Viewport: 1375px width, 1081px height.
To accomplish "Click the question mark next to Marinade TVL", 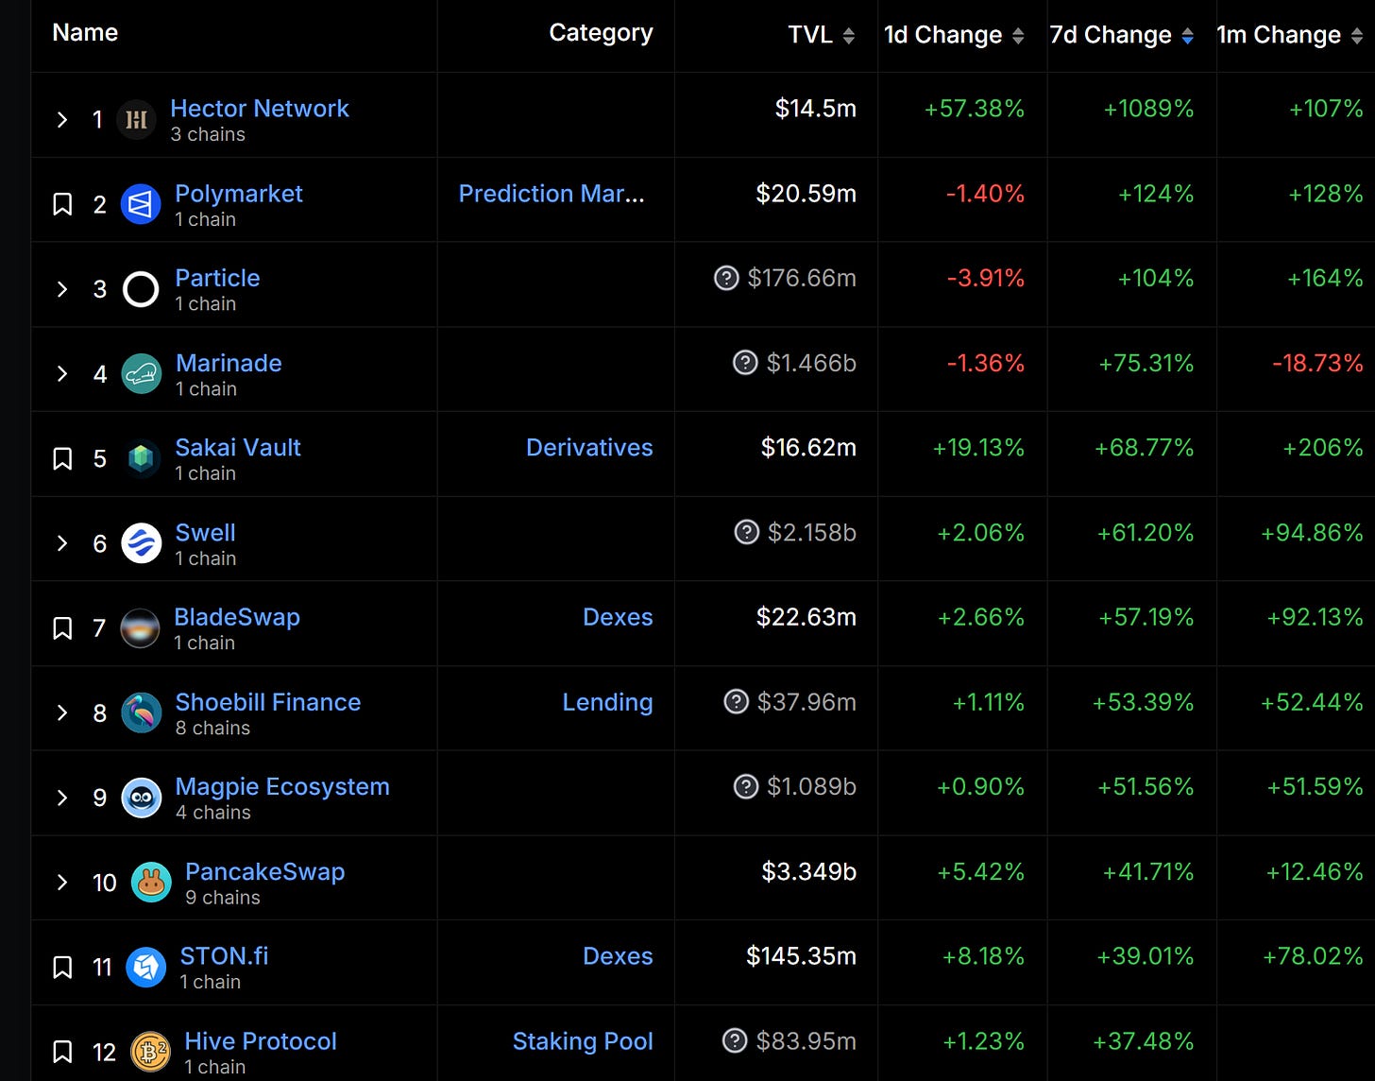I will click(745, 363).
